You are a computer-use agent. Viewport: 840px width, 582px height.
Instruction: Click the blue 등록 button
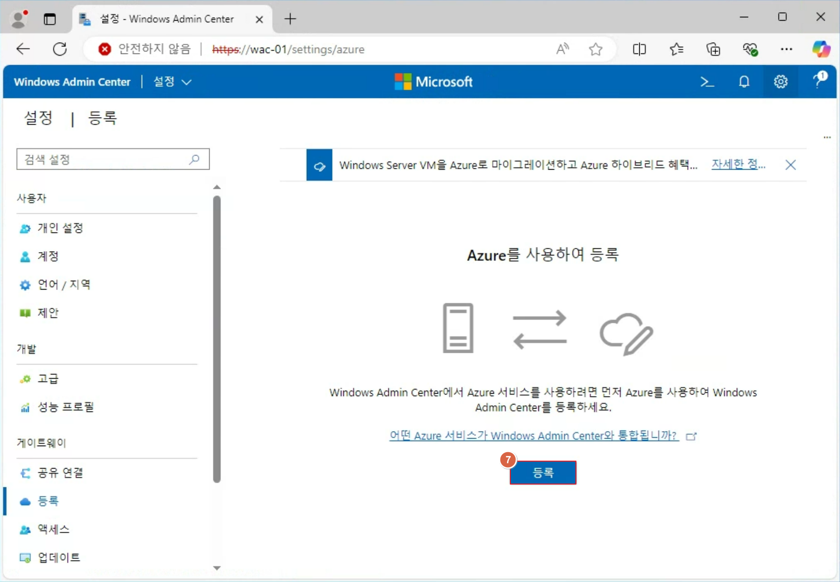click(x=543, y=472)
